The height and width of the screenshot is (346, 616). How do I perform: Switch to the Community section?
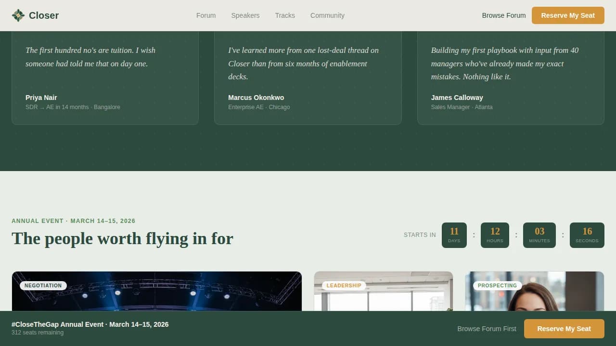[x=327, y=15]
